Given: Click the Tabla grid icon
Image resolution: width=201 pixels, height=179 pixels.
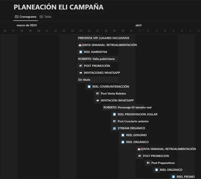Looking at the screenshot, I should [x=41, y=17].
